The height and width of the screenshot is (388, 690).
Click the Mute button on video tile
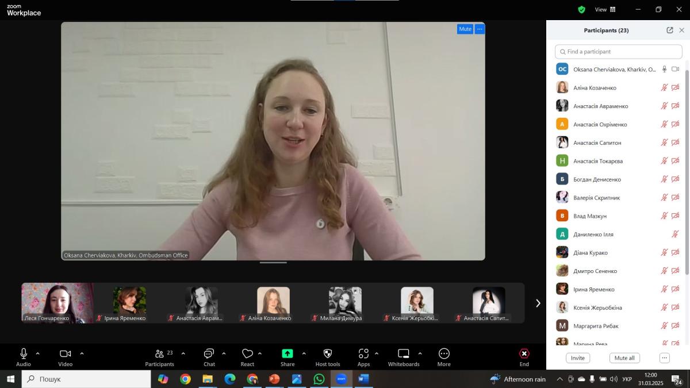[465, 29]
